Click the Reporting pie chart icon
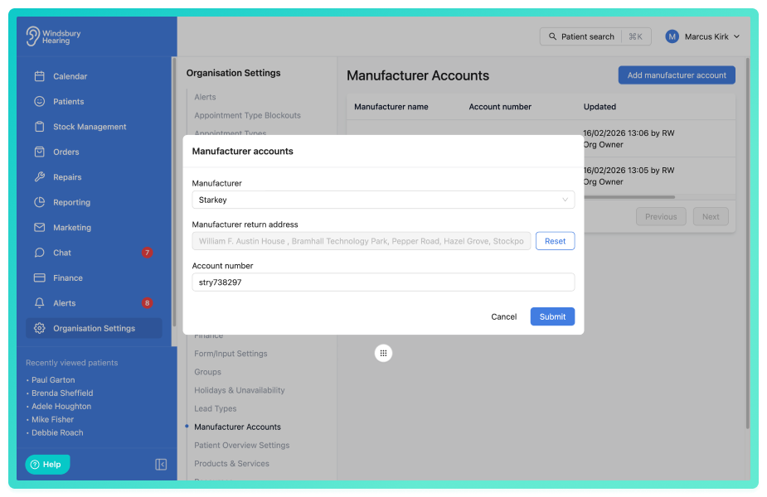This screenshot has width=767, height=497. point(40,202)
